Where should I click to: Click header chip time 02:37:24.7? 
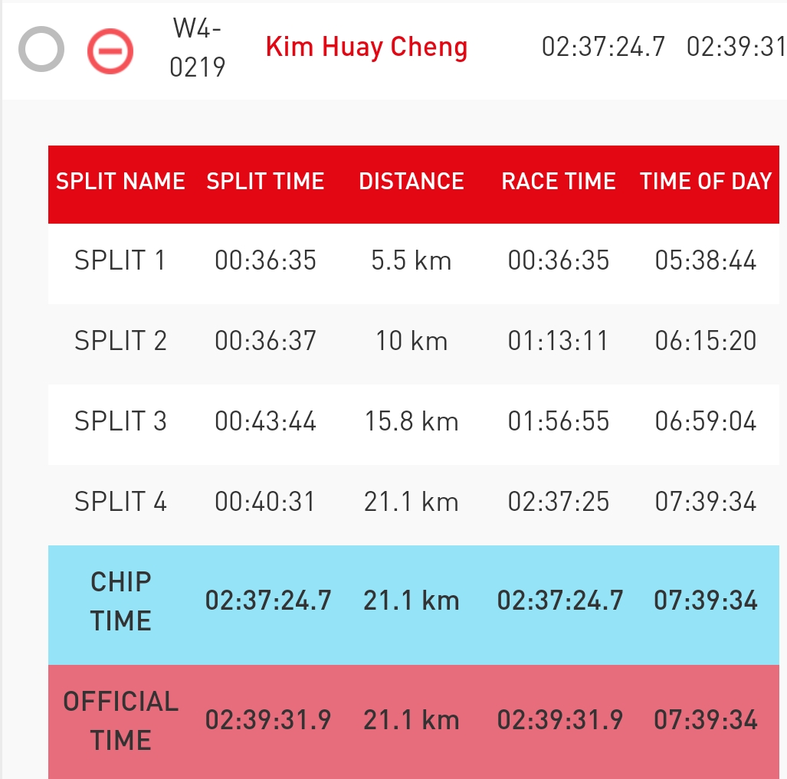(x=603, y=47)
